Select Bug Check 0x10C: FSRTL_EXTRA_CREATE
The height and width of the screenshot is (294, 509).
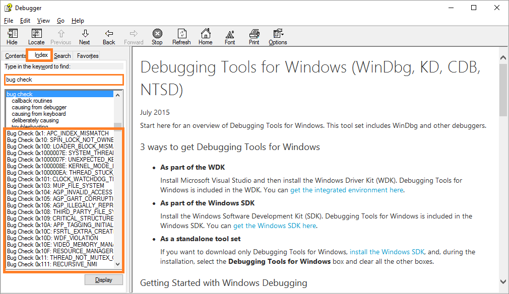point(60,232)
